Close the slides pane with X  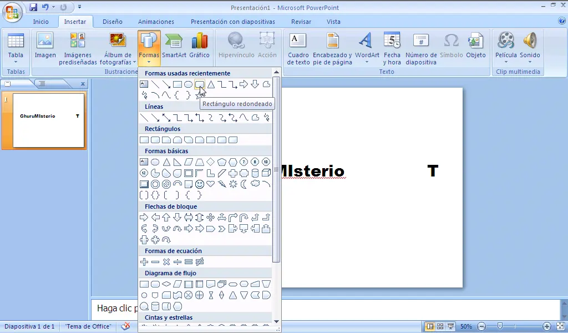tap(83, 84)
